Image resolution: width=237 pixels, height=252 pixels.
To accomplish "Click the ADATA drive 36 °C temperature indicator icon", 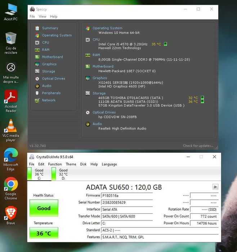I will click(x=202, y=101).
